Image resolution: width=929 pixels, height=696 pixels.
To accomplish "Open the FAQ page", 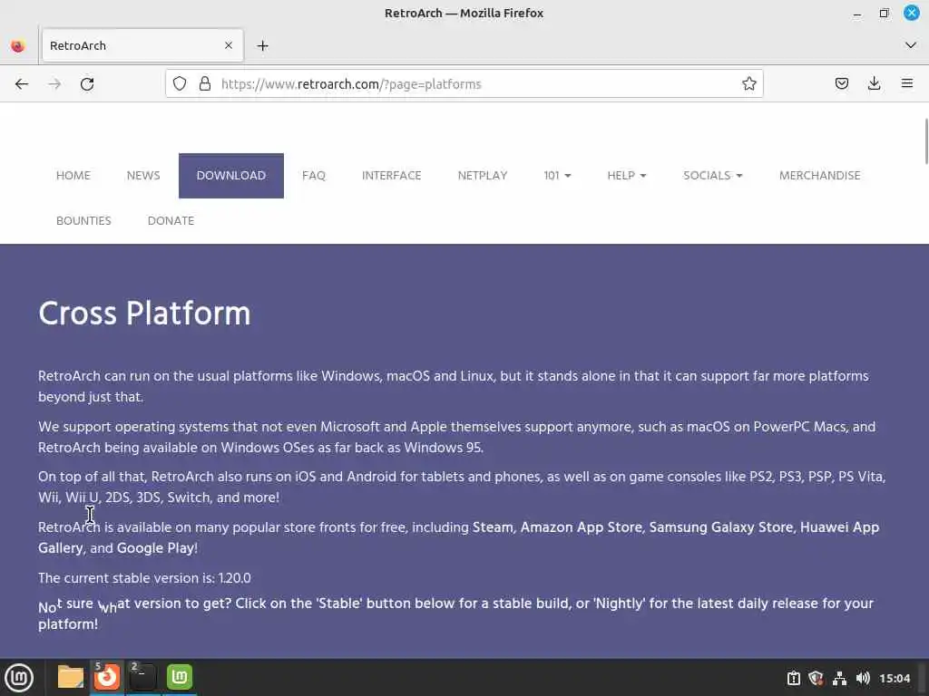I will coord(314,176).
